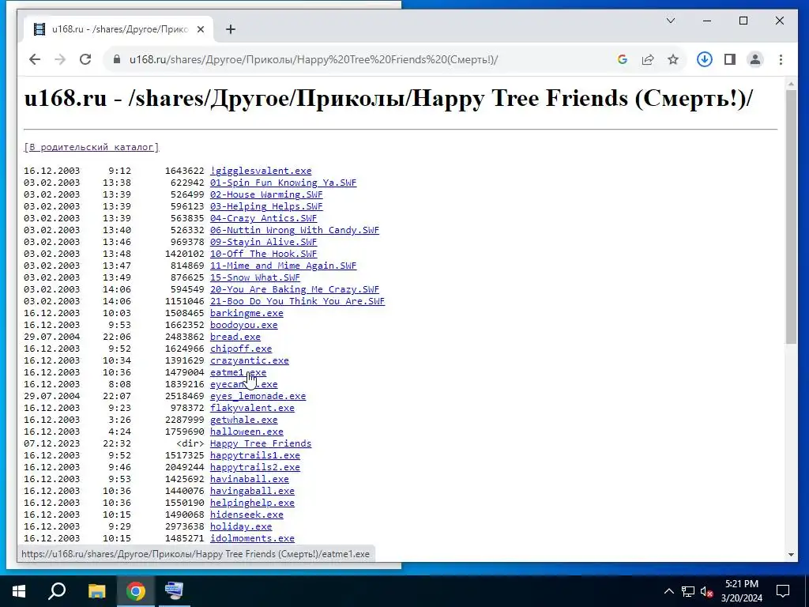Screen dimensions: 809x607
Task: Download barkingme.exe
Action: (x=246, y=313)
